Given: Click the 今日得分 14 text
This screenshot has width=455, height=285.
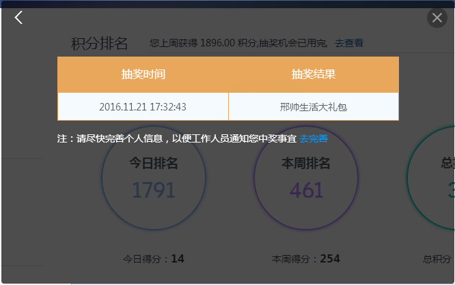Looking at the screenshot, I should (x=154, y=258).
